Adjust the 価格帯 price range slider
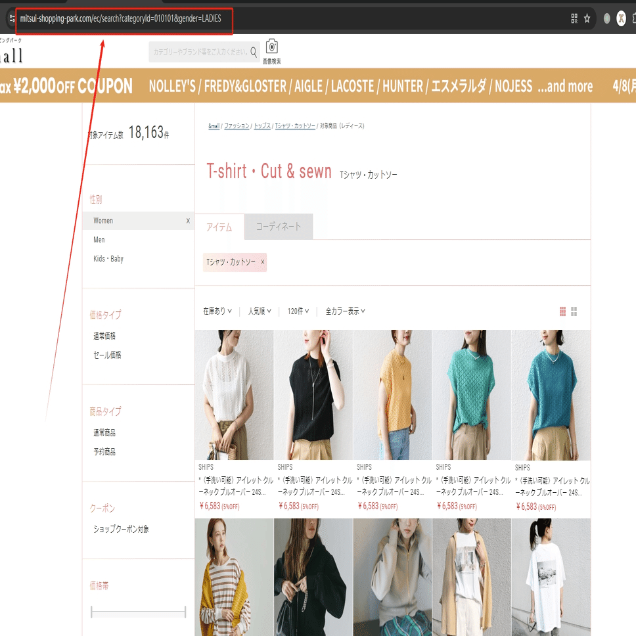 pyautogui.click(x=139, y=612)
